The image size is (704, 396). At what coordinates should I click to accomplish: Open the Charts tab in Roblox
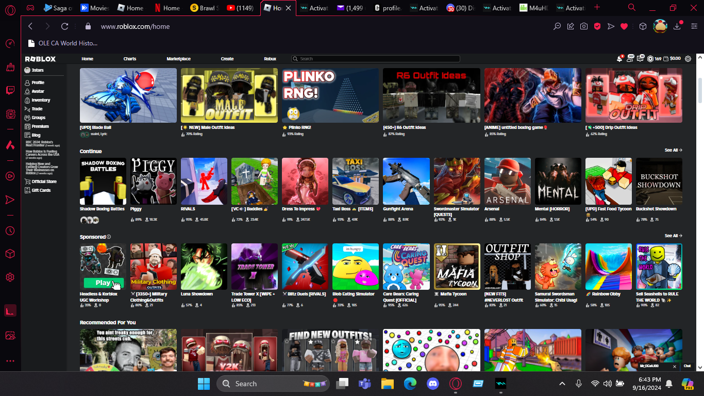tap(130, 59)
